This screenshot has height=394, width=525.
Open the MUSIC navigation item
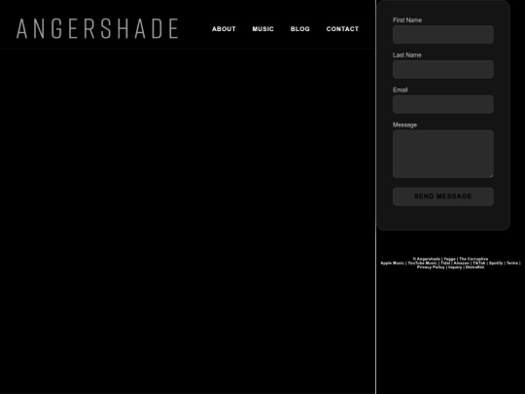pos(262,29)
